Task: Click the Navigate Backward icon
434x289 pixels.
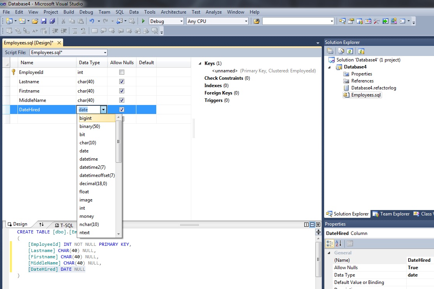Action: point(120,21)
